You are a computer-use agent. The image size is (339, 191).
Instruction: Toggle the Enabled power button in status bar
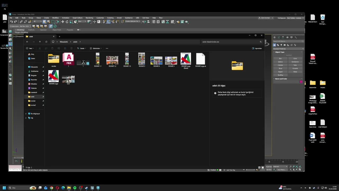(220, 170)
